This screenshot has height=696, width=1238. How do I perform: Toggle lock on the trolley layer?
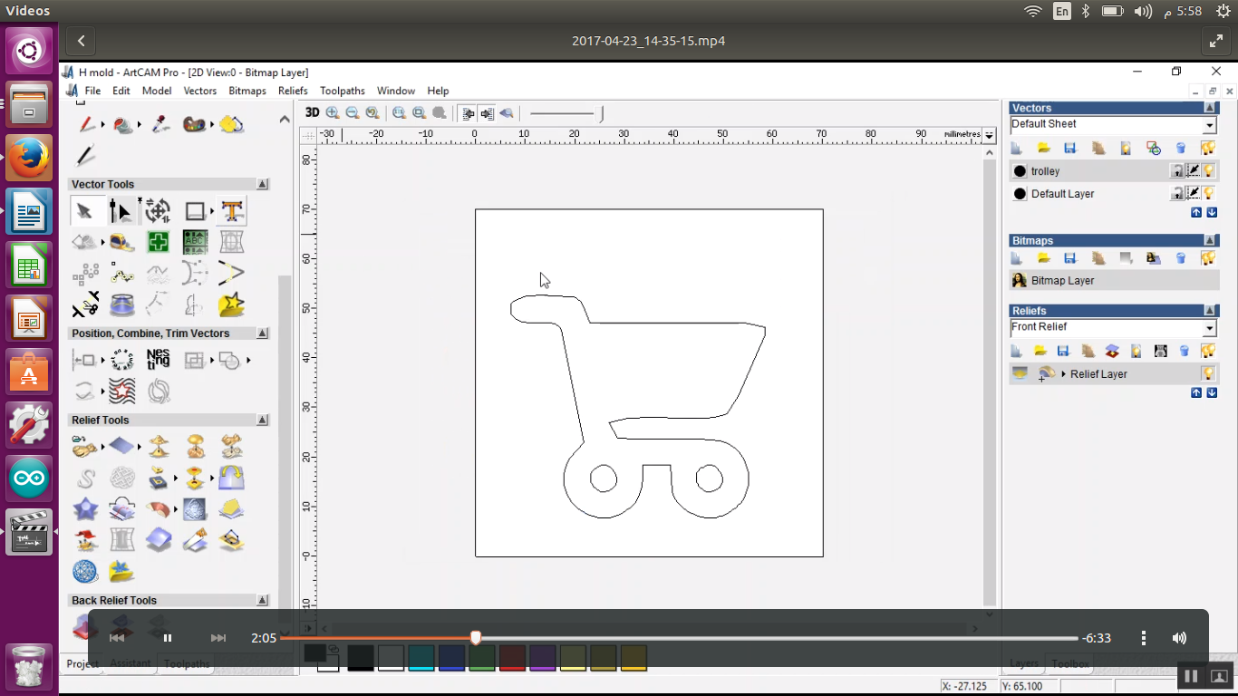[1177, 170]
